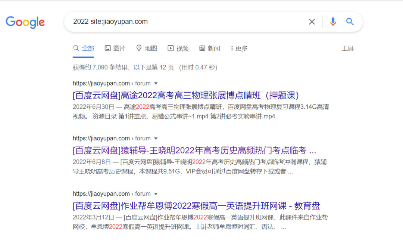Click the result count text 获得约 7,090 条结果
The height and width of the screenshot is (242, 403).
pyautogui.click(x=100, y=67)
